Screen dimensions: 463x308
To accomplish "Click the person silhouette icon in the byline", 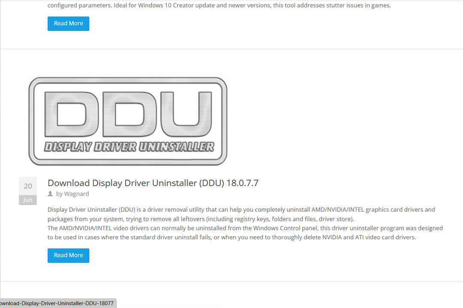I will [x=50, y=193].
